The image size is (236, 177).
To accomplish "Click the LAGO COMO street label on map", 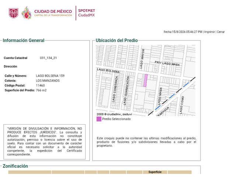I will [182, 105].
